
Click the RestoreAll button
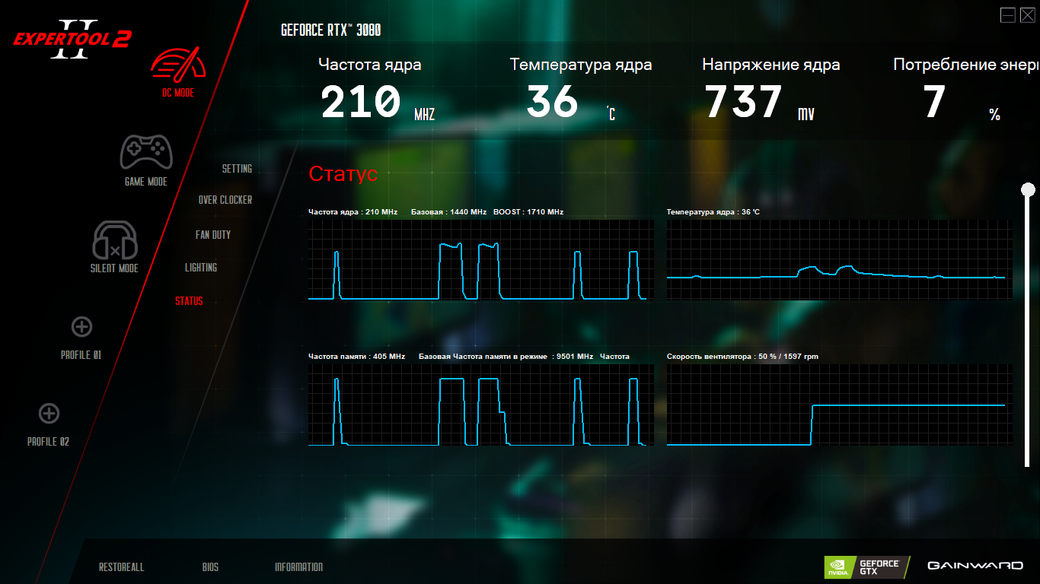121,567
